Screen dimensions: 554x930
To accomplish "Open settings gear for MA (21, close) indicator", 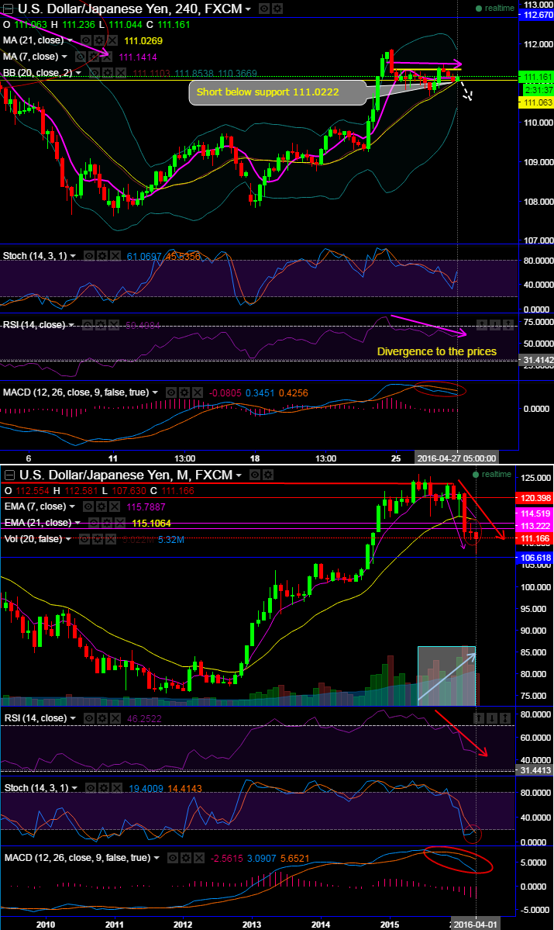I will [98, 40].
